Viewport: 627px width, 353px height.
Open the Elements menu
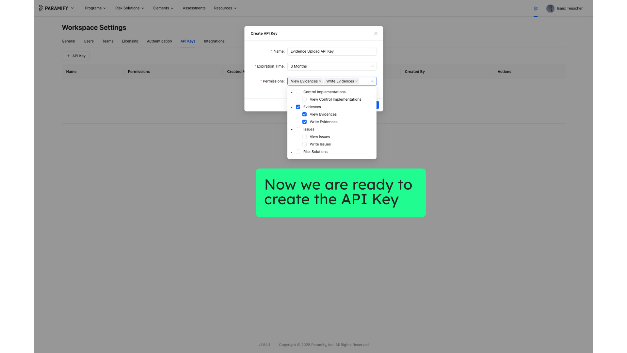[x=163, y=8]
